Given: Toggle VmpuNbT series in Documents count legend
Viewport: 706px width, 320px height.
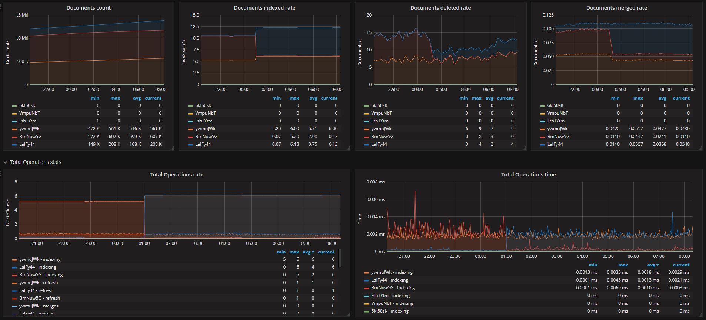Looking at the screenshot, I should click(30, 113).
